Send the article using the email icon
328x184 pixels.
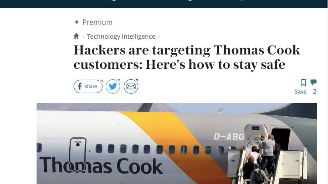pyautogui.click(x=131, y=86)
